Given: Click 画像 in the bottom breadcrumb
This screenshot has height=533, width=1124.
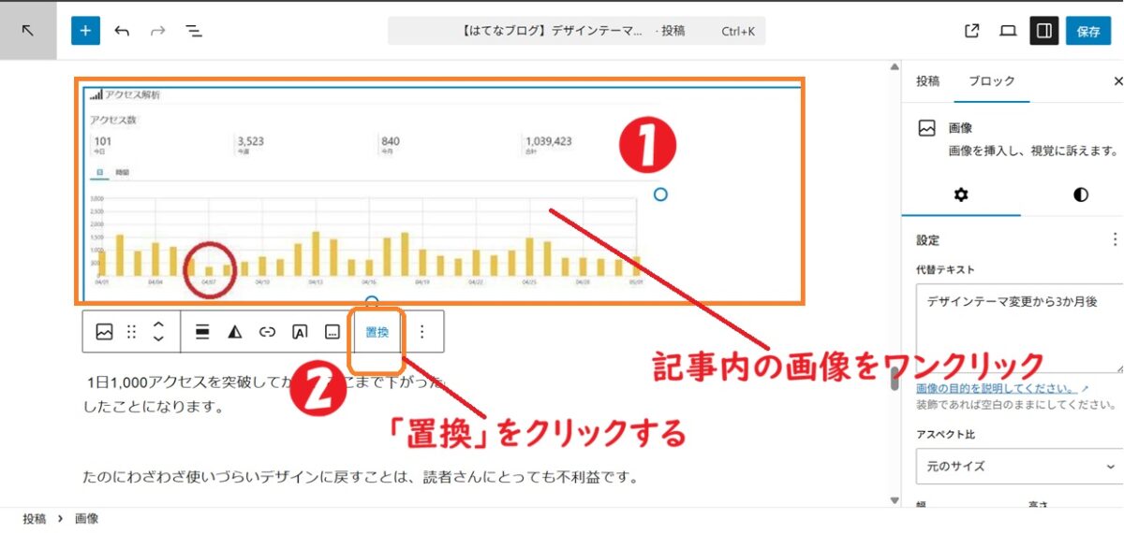Looking at the screenshot, I should (x=86, y=518).
